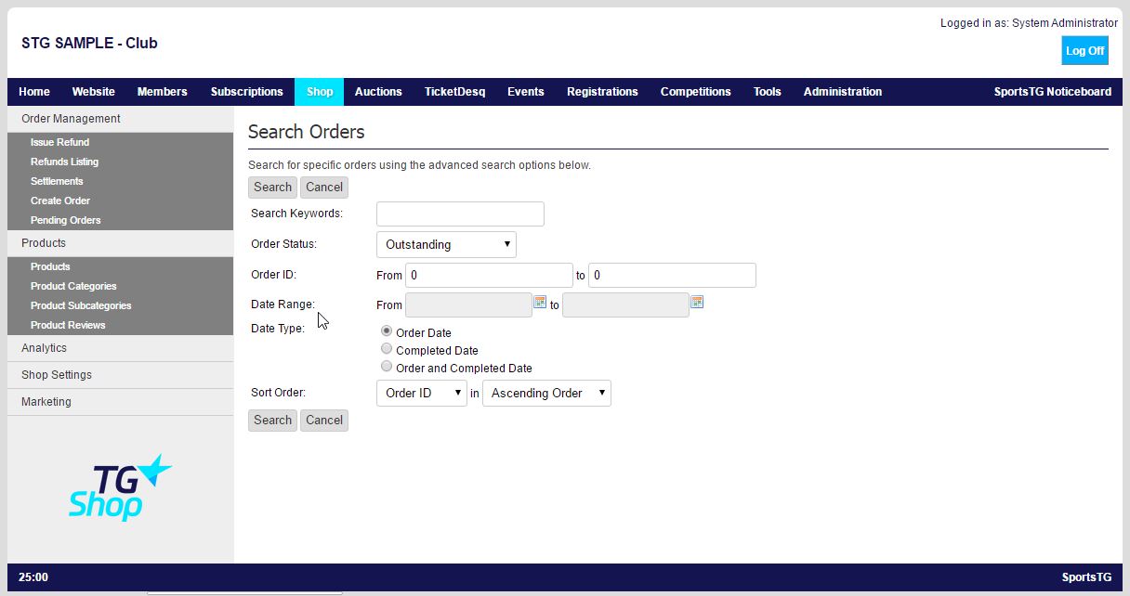Open Settlements in the sidebar
Screen dimensions: 1130x596
pos(57,181)
